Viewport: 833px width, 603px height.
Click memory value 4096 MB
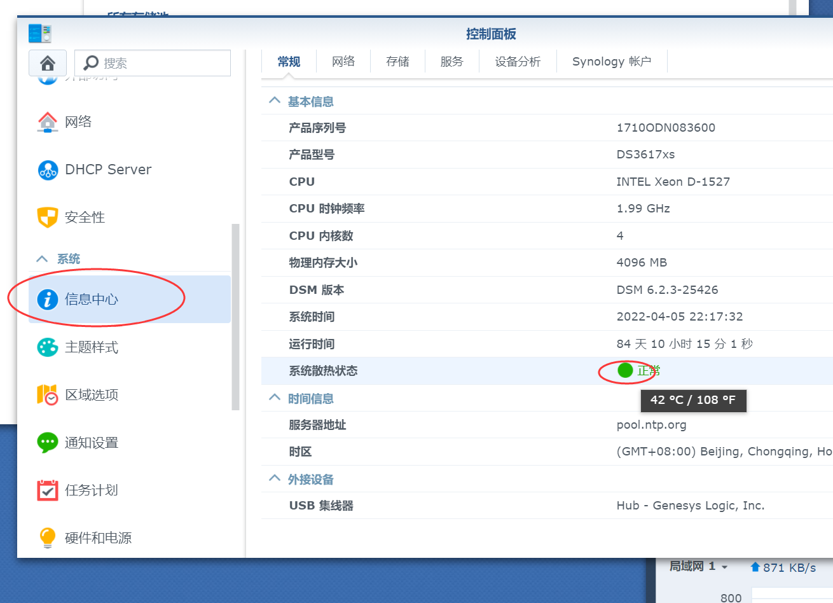pyautogui.click(x=642, y=263)
